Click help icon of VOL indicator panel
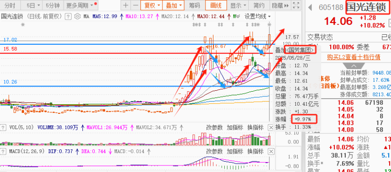The width and height of the screenshot is (391, 172). point(3,128)
